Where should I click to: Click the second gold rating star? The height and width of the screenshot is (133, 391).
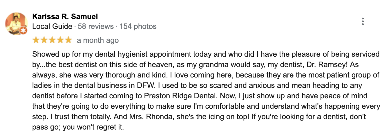point(44,40)
